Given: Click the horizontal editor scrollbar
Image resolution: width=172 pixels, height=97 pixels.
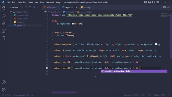Looking at the screenshot, I should (x=64, y=92).
